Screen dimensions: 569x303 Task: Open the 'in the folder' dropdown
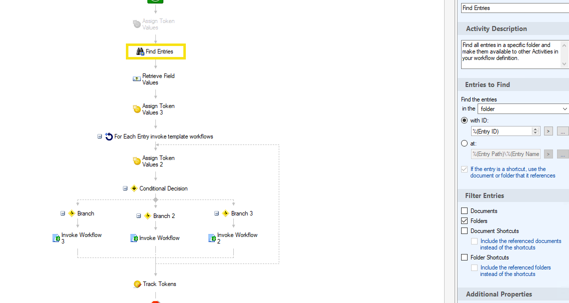click(x=523, y=108)
